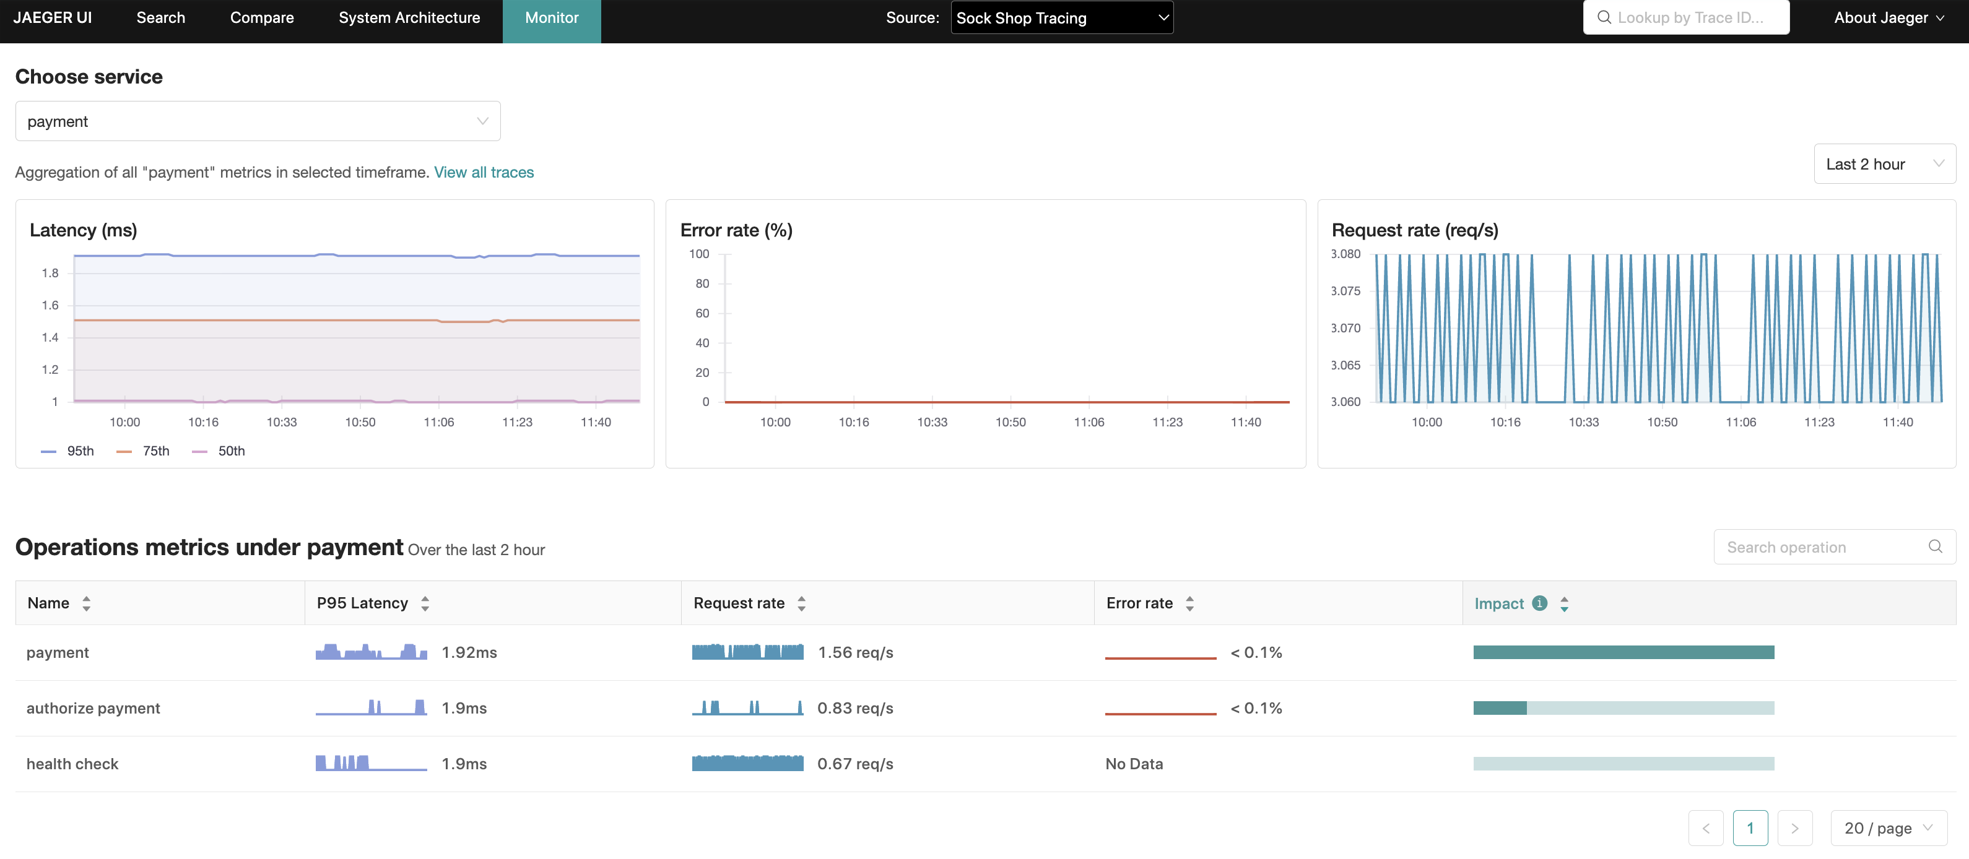Viewport: 1969px width, 859px height.
Task: Click the magnifier in Lookup by Trace ID field
Action: [1604, 17]
